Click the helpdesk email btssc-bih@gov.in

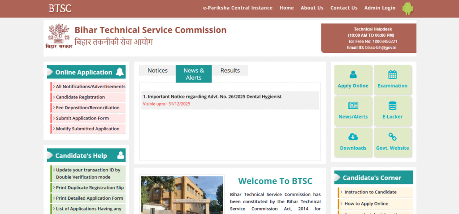point(381,47)
